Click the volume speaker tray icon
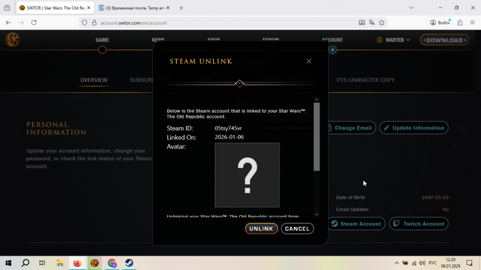Image resolution: width=481 pixels, height=270 pixels. pos(422,263)
